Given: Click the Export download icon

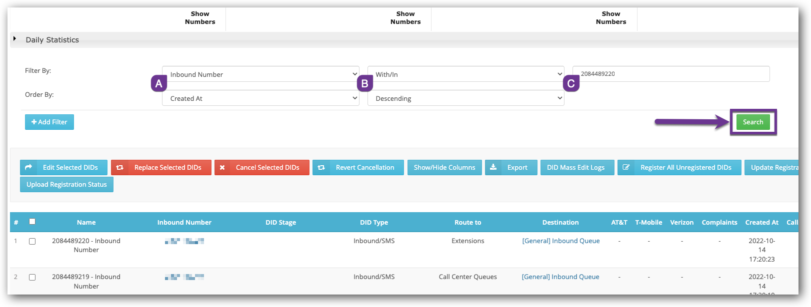Looking at the screenshot, I should coord(493,168).
